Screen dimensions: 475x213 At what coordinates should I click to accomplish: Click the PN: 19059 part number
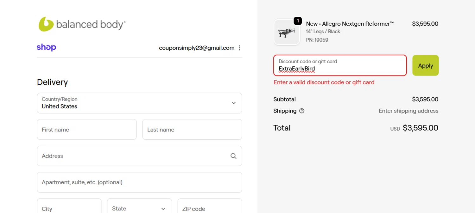pos(317,40)
